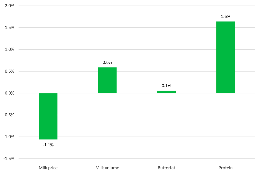Select the 0.6% data label
This screenshot has height=174, width=261.
point(107,62)
